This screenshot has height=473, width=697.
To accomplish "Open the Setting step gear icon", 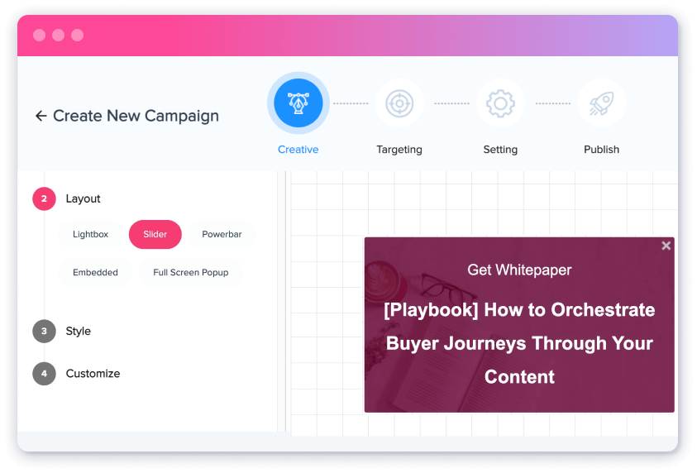I will click(500, 103).
